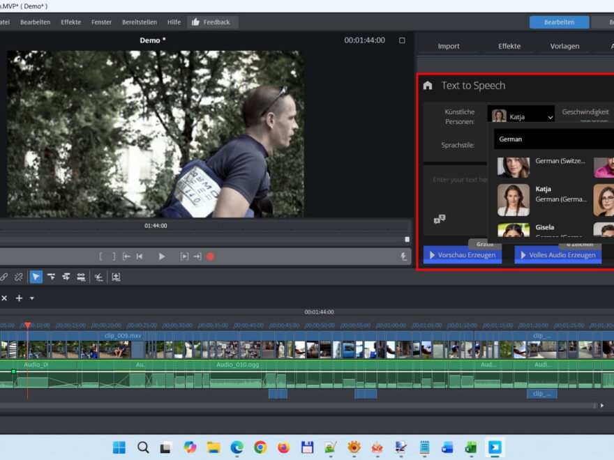This screenshot has width=614, height=460.
Task: Select the arrow selection tool in the timeline toolbar
Action: [36, 277]
